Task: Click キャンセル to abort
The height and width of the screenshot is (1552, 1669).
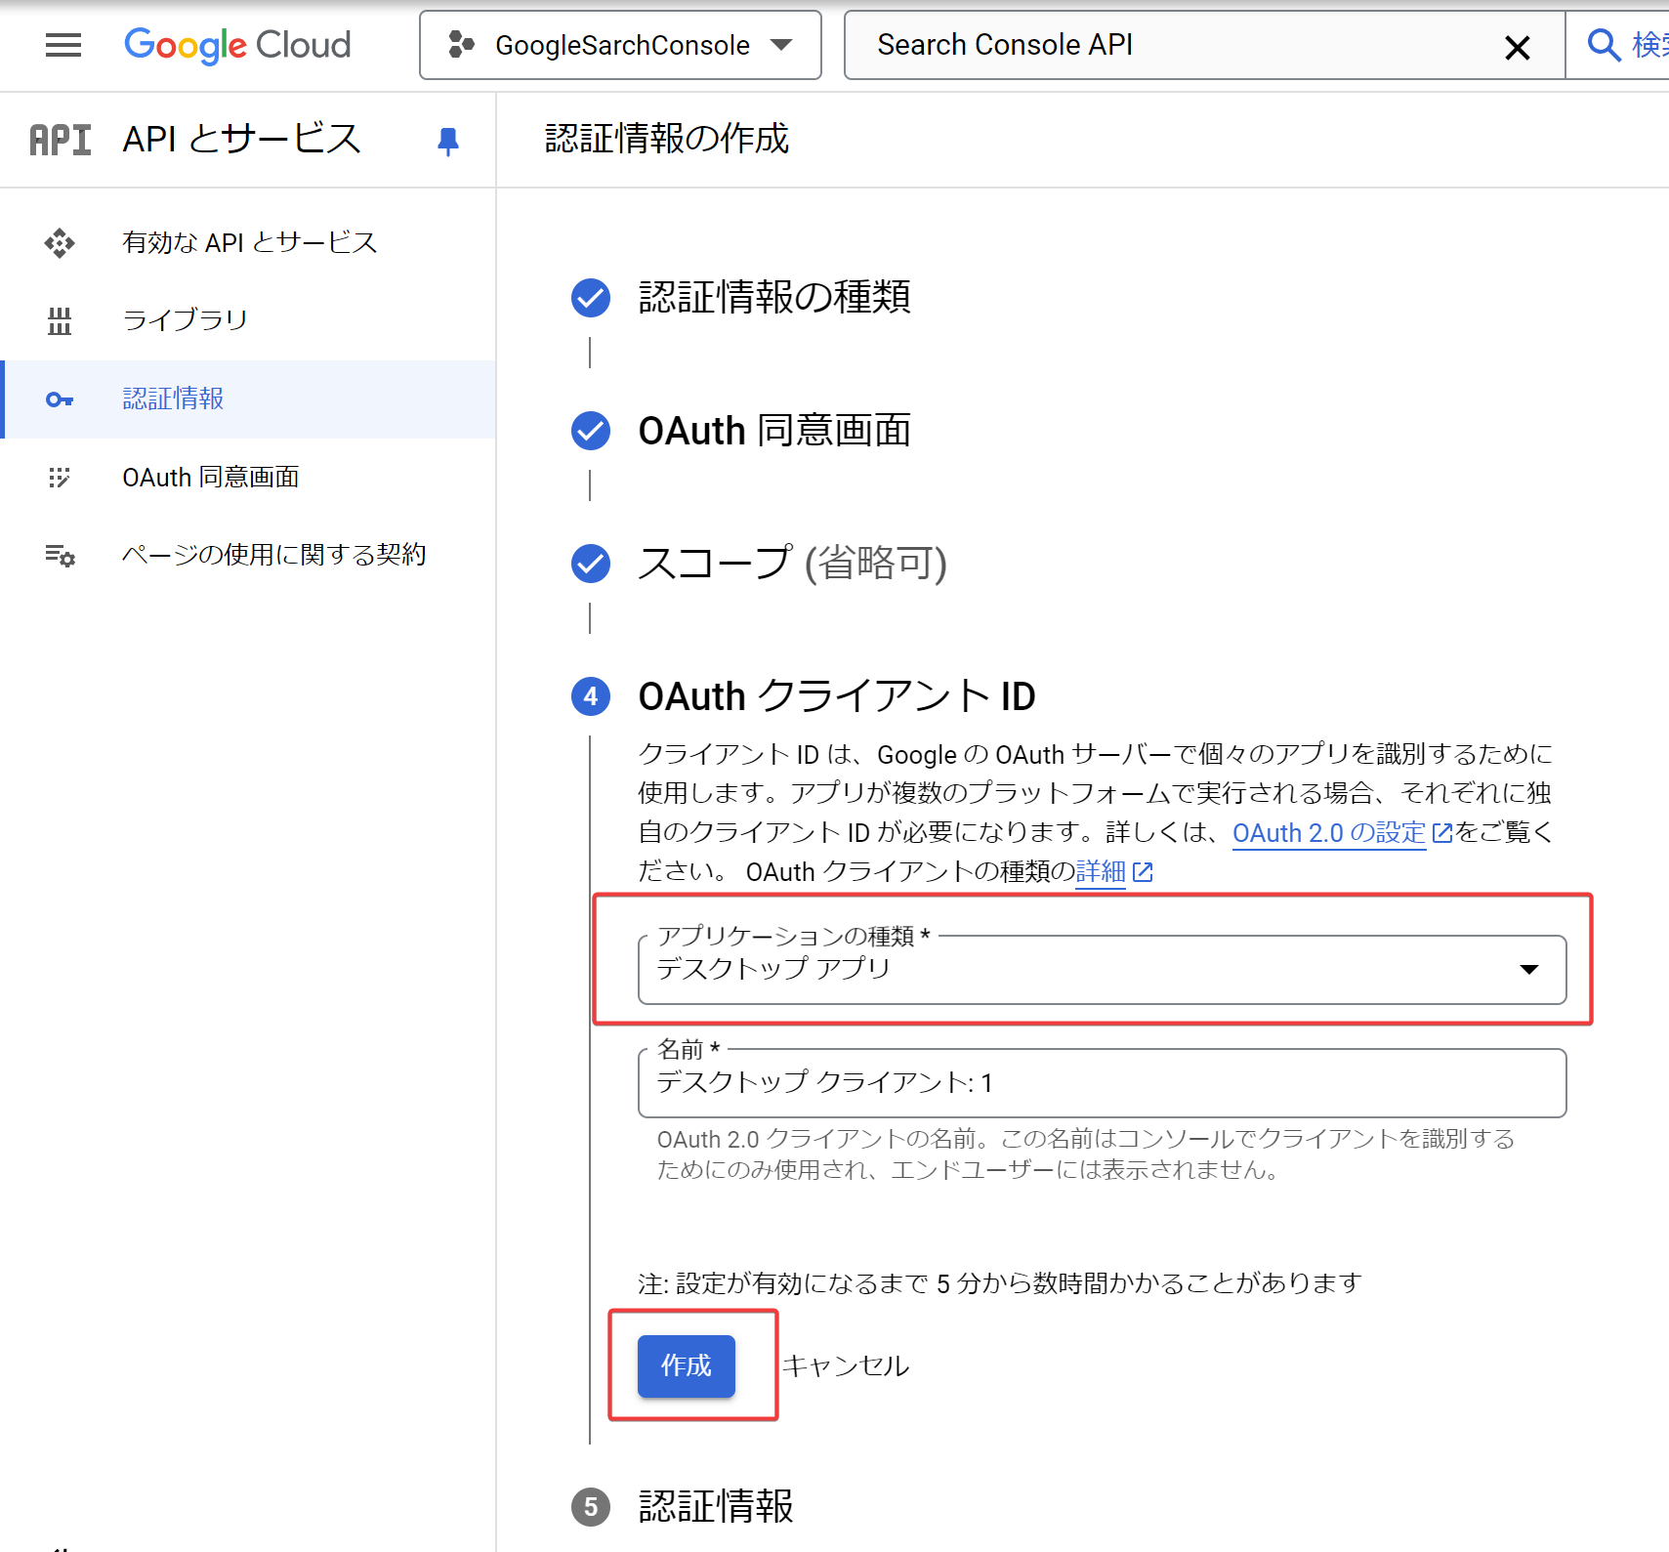Action: 846,1365
